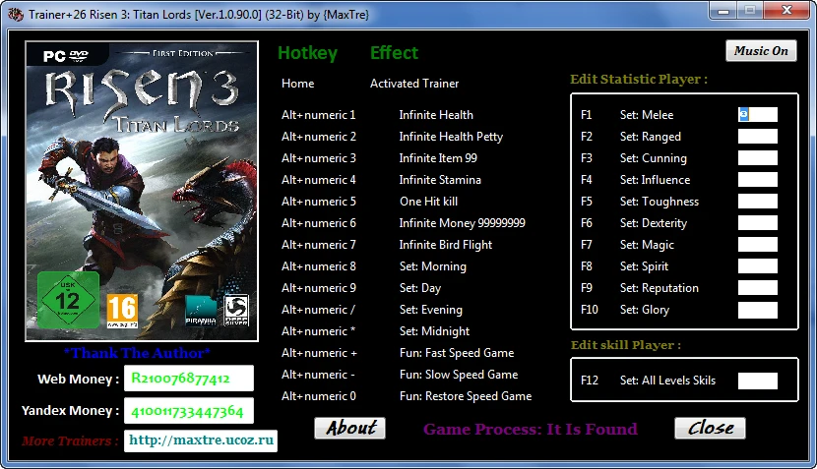Screen dimensions: 817x469
Task: Select the Set: Spirit input field
Action: [758, 266]
